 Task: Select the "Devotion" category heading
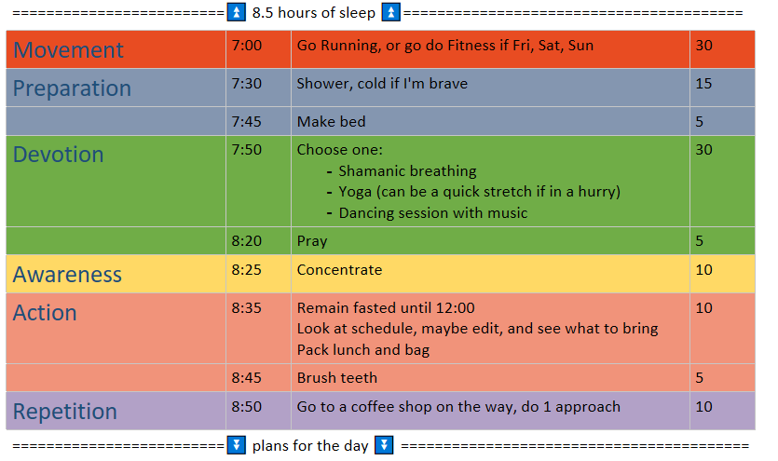tap(59, 155)
